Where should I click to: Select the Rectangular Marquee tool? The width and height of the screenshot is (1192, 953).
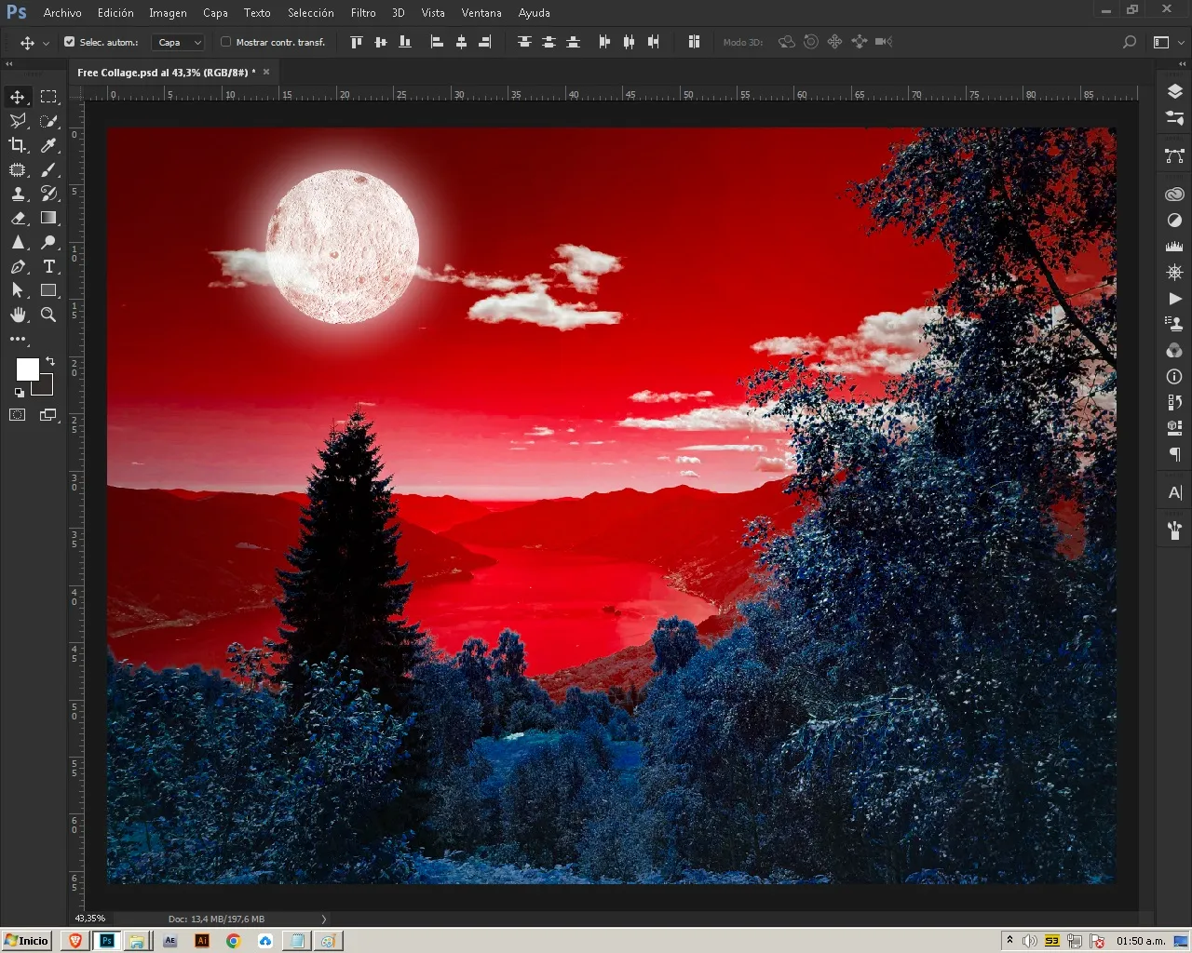click(48, 97)
